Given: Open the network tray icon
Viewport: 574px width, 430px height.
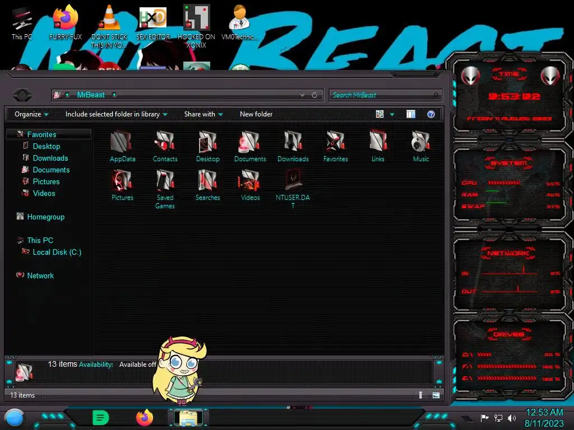Looking at the screenshot, I should point(498,418).
